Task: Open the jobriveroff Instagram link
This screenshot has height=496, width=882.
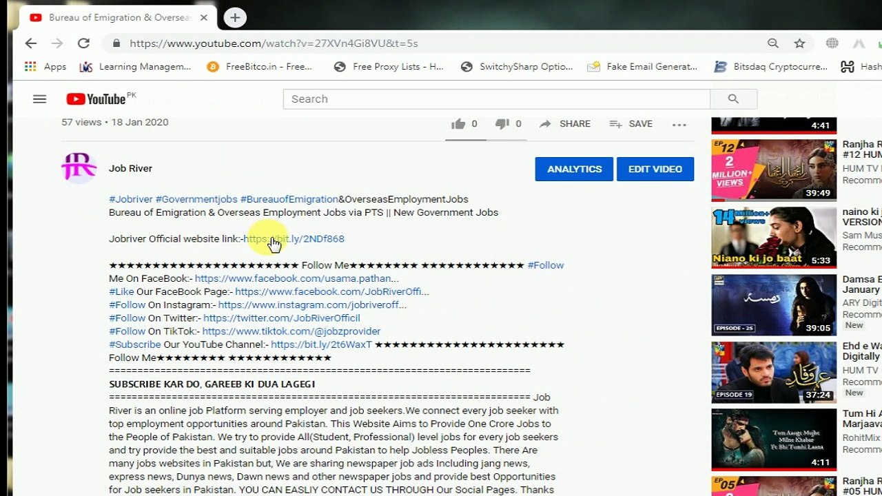Action: tap(312, 304)
